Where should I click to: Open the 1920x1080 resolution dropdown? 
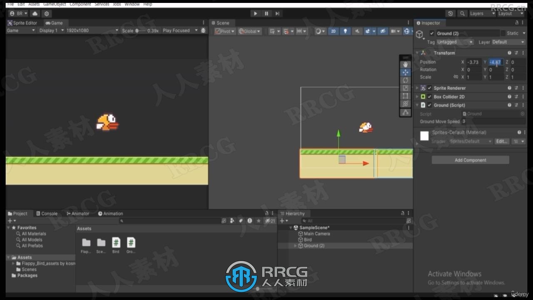pos(92,30)
